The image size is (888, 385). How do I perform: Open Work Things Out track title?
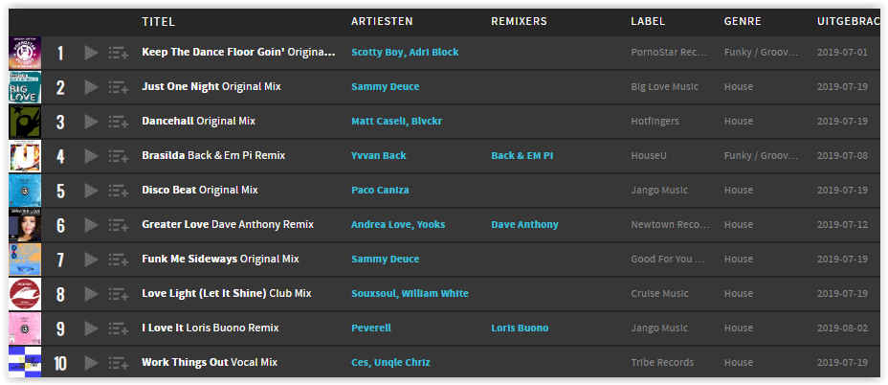coord(186,362)
